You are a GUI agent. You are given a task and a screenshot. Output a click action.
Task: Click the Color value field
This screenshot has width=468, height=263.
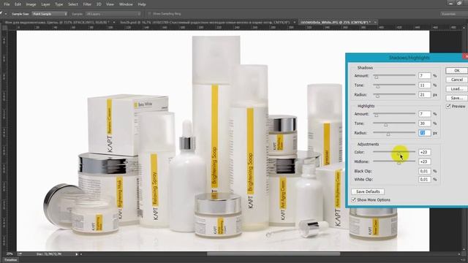click(424, 152)
